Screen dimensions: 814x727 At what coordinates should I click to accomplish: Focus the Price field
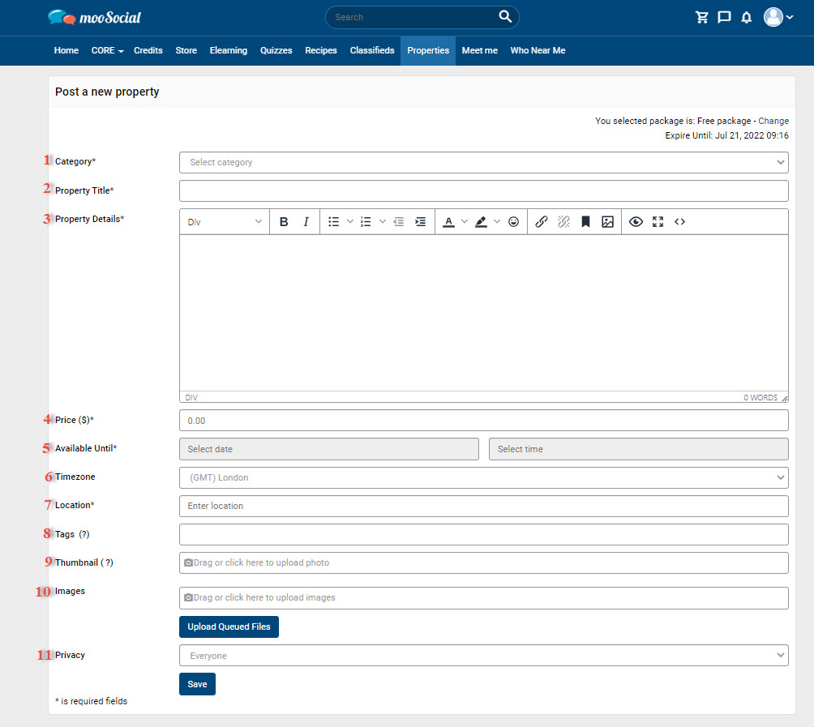(483, 421)
